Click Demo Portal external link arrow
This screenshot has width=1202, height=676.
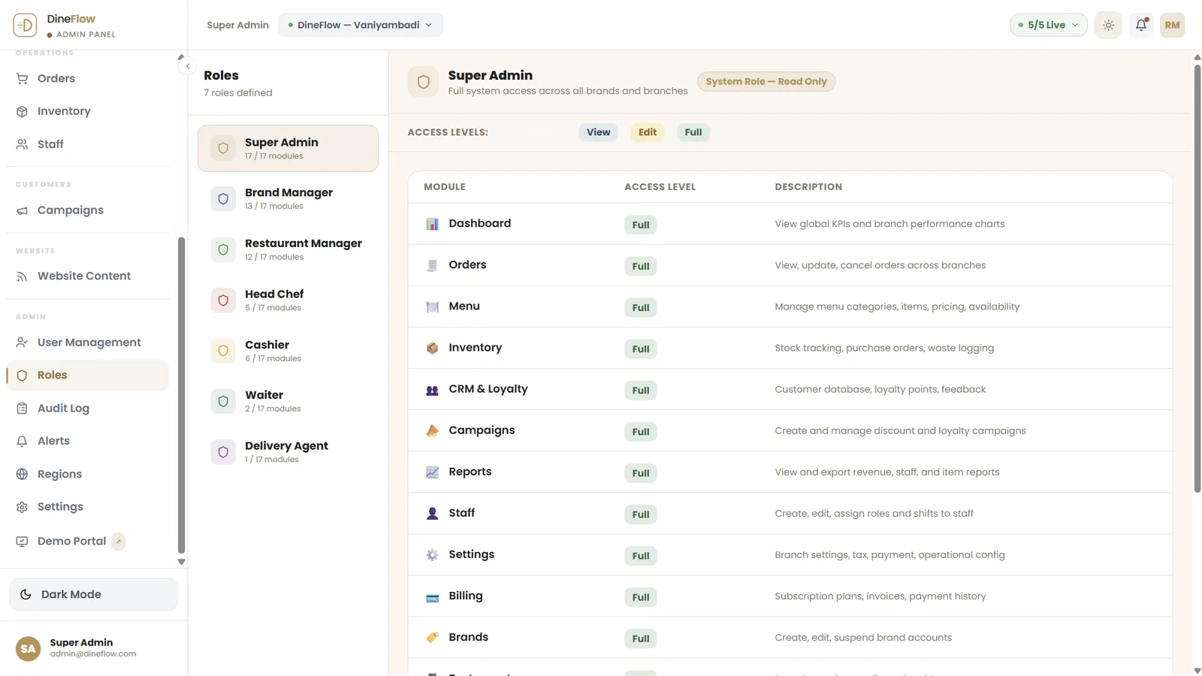[x=118, y=542]
